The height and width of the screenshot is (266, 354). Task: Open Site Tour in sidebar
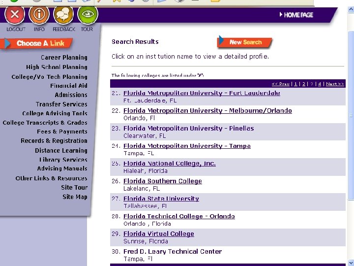pos(74,188)
